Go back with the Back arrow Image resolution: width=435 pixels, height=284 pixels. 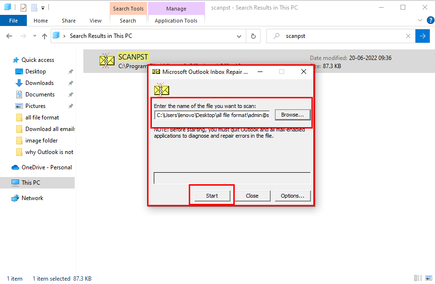pos(9,36)
